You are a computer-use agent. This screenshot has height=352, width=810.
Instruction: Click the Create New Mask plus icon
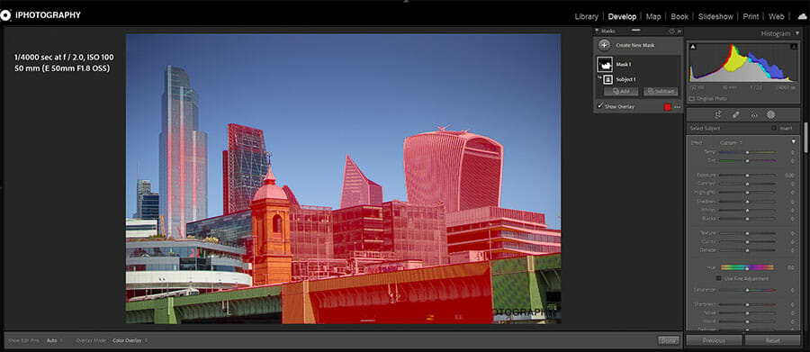coord(605,45)
